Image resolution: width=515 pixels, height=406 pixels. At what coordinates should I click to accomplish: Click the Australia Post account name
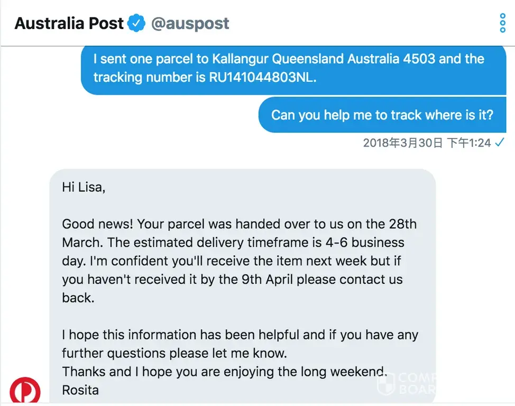tap(69, 23)
